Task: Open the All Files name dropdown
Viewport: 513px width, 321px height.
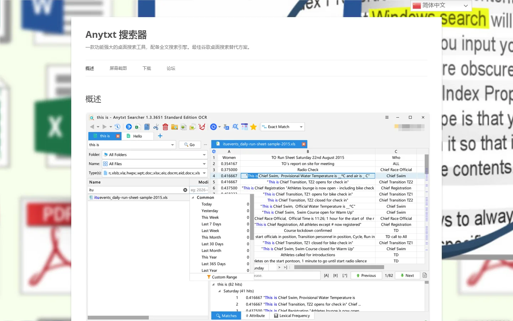Action: [x=155, y=164]
